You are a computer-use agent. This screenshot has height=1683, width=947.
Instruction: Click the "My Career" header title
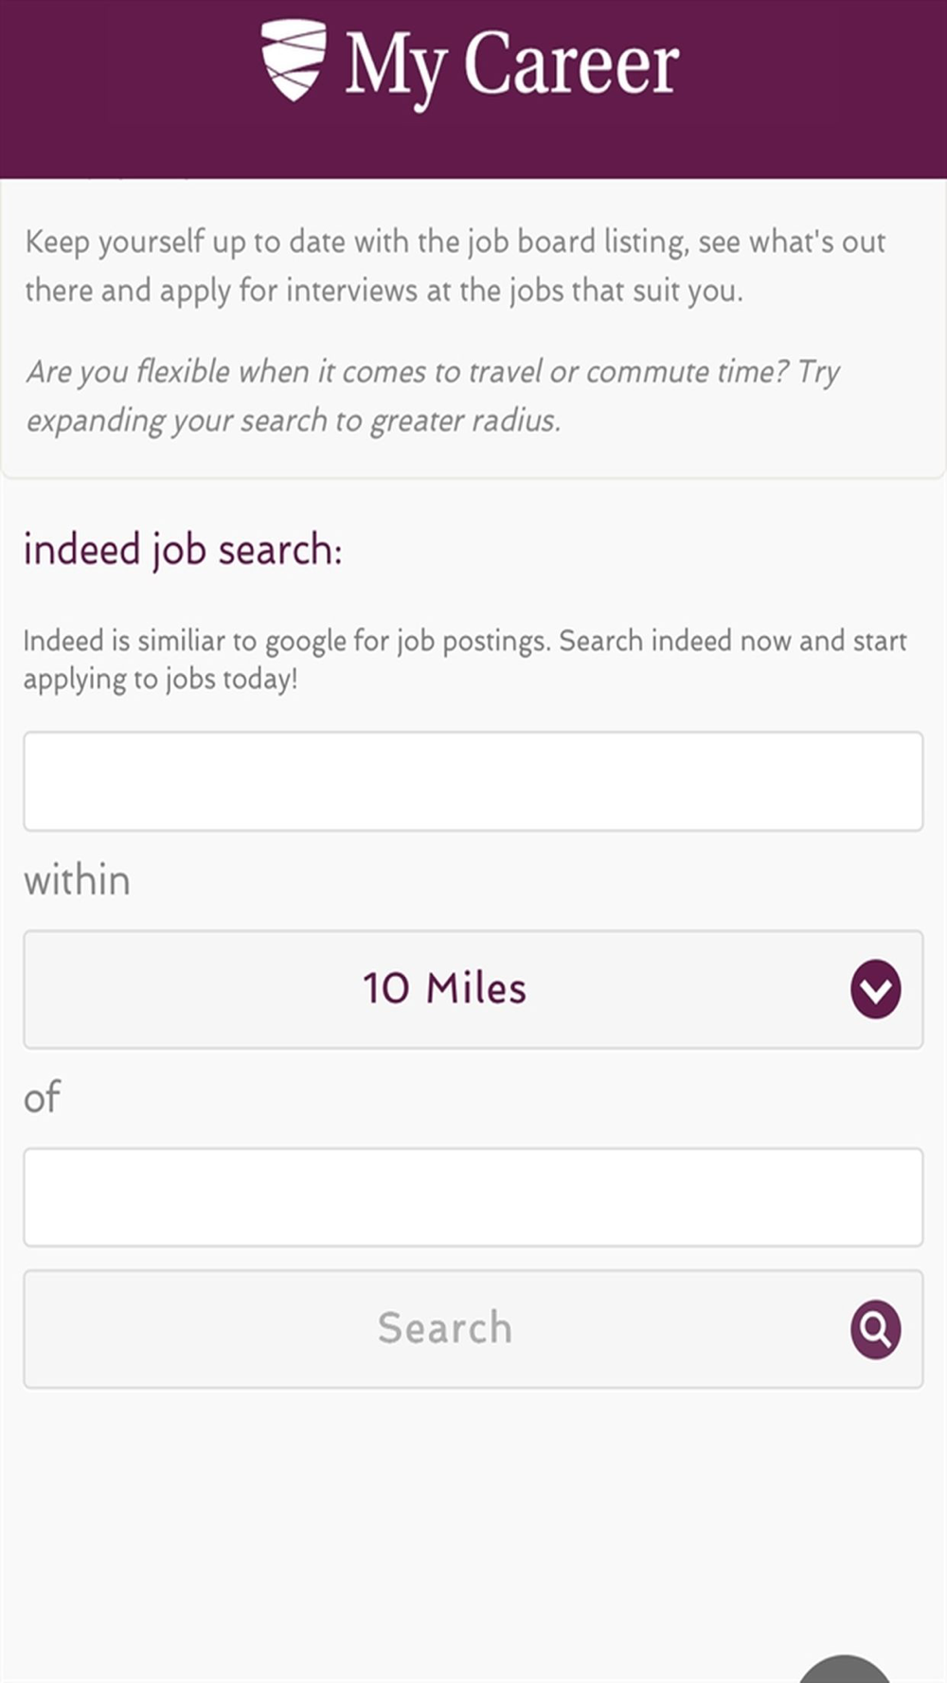point(511,64)
